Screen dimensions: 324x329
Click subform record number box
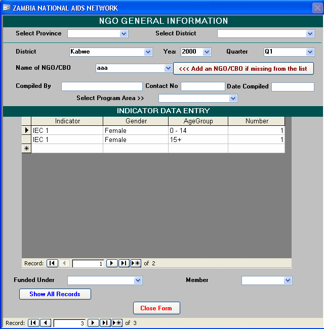(x=88, y=263)
